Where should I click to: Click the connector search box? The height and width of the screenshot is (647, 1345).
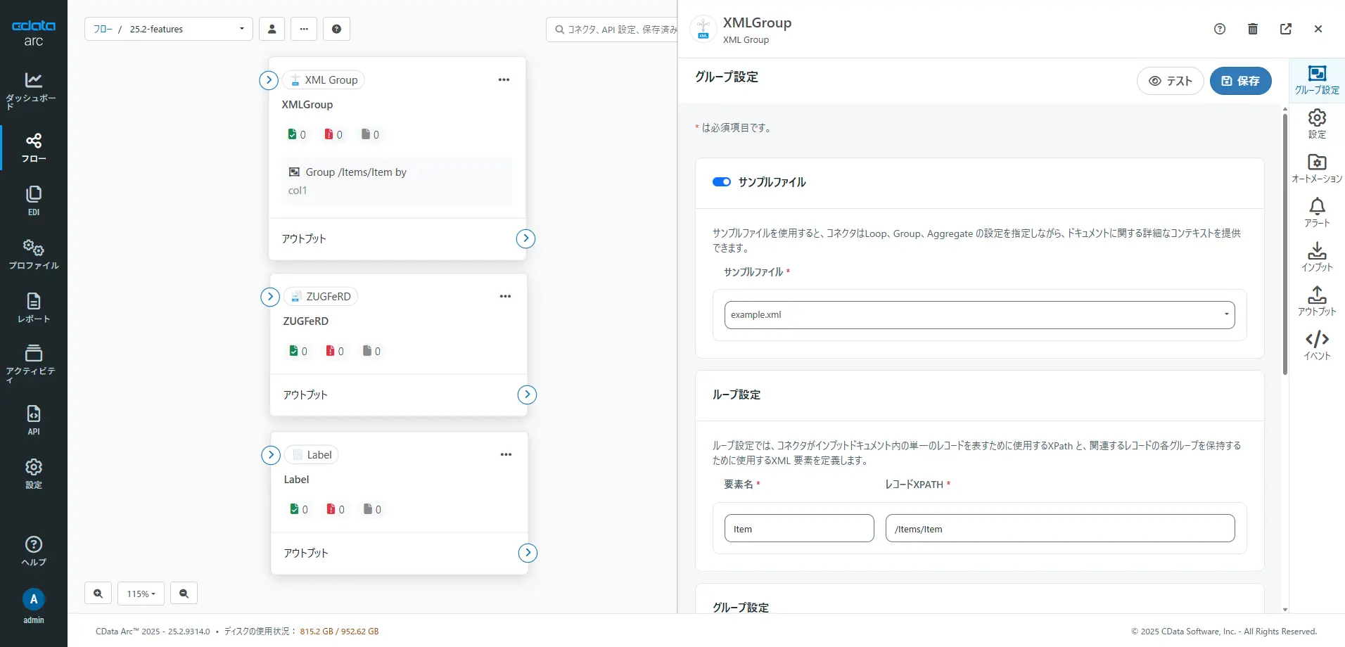click(612, 30)
